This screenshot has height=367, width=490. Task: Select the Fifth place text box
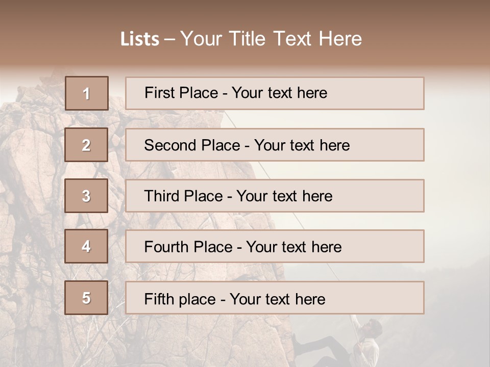pos(275,298)
